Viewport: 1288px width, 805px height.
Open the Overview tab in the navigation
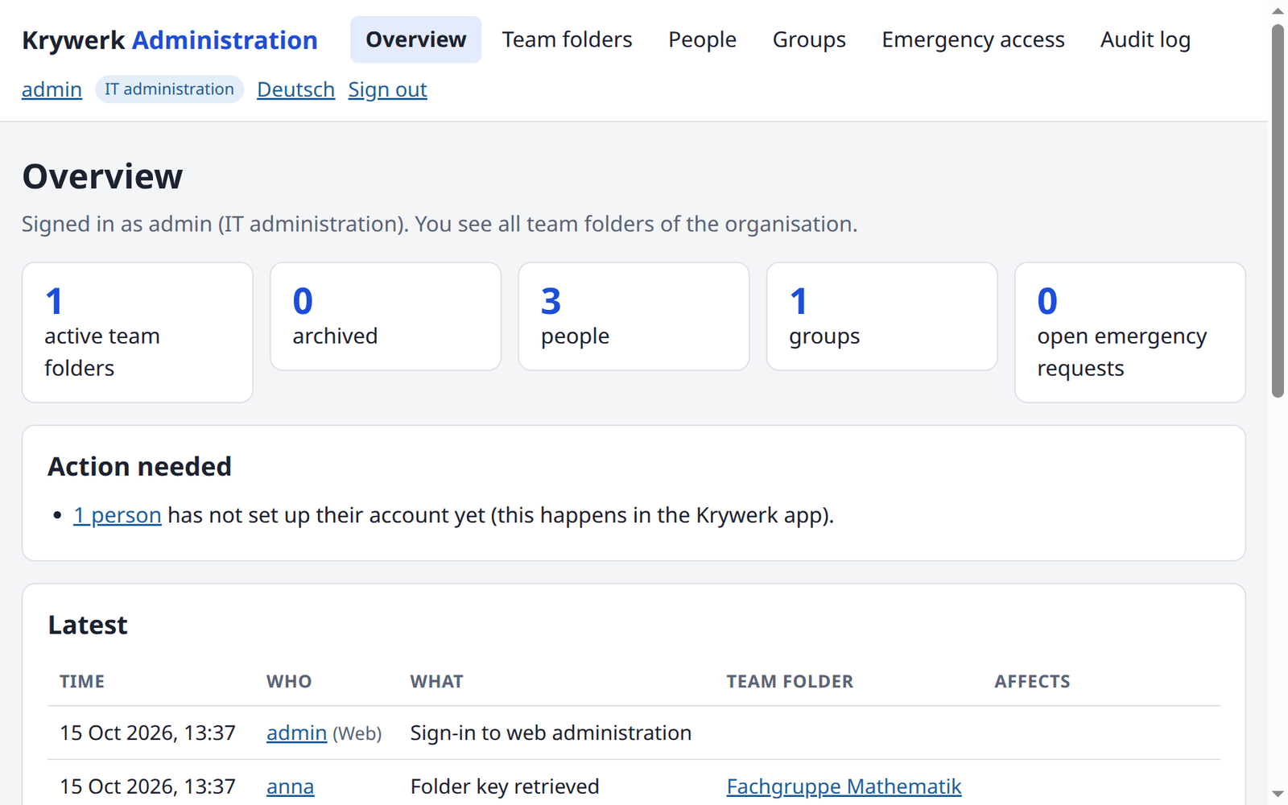(x=415, y=39)
